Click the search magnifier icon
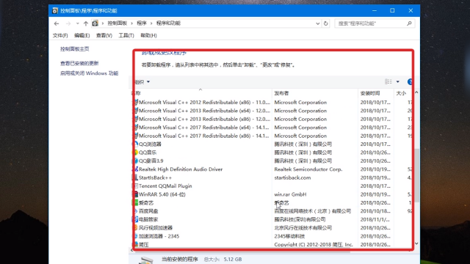The height and width of the screenshot is (264, 470). (410, 23)
